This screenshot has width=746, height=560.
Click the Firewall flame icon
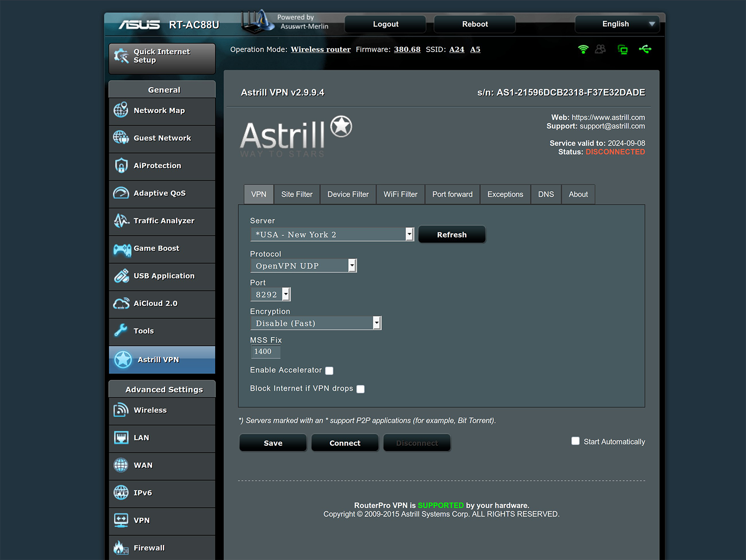(x=121, y=548)
